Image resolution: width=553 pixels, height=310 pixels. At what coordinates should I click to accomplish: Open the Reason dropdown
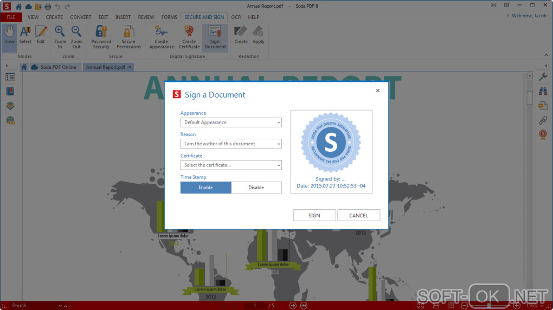[231, 144]
